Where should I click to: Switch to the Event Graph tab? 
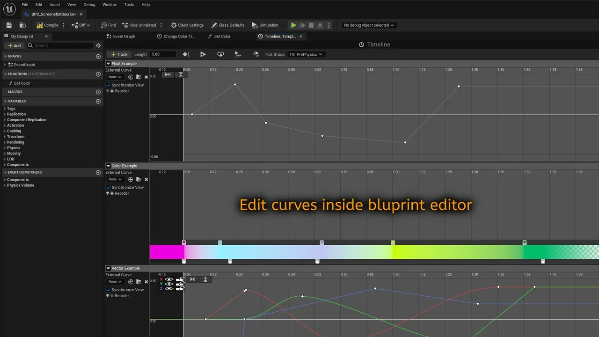point(124,37)
